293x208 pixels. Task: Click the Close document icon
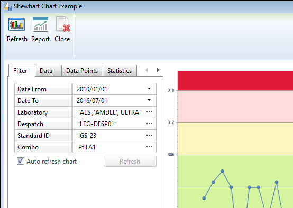click(x=63, y=24)
